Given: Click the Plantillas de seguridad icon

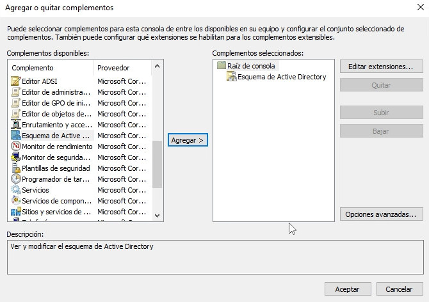Looking at the screenshot, I should [x=16, y=168].
